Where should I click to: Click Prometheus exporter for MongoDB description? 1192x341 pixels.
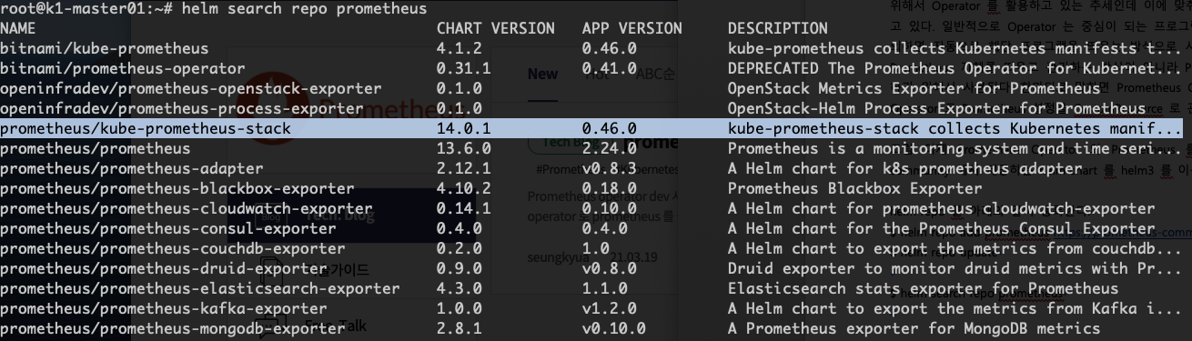pyautogui.click(x=914, y=328)
